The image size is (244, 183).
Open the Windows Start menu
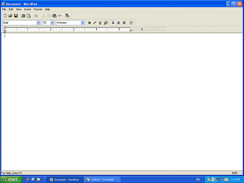[x=11, y=180]
